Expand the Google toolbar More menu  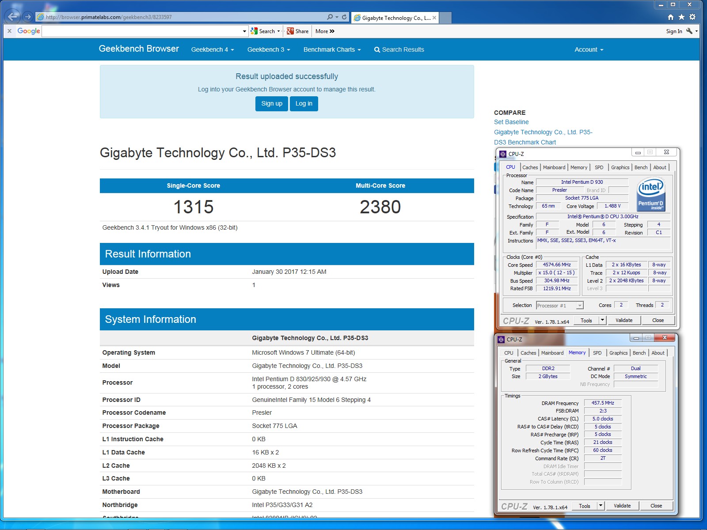pos(325,31)
